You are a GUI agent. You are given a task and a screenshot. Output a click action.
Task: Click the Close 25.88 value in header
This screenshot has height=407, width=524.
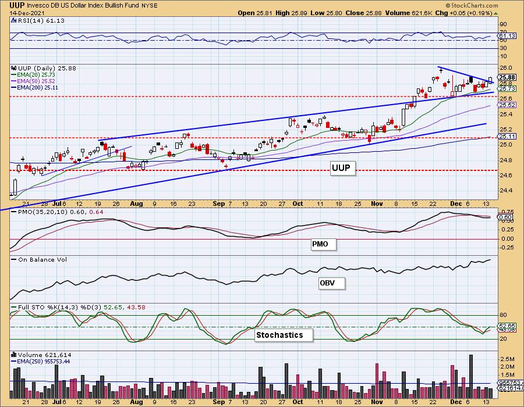(363, 13)
